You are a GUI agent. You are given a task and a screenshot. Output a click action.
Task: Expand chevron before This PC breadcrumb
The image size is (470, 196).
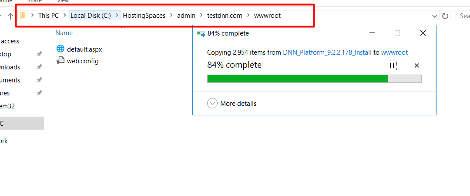[32, 16]
